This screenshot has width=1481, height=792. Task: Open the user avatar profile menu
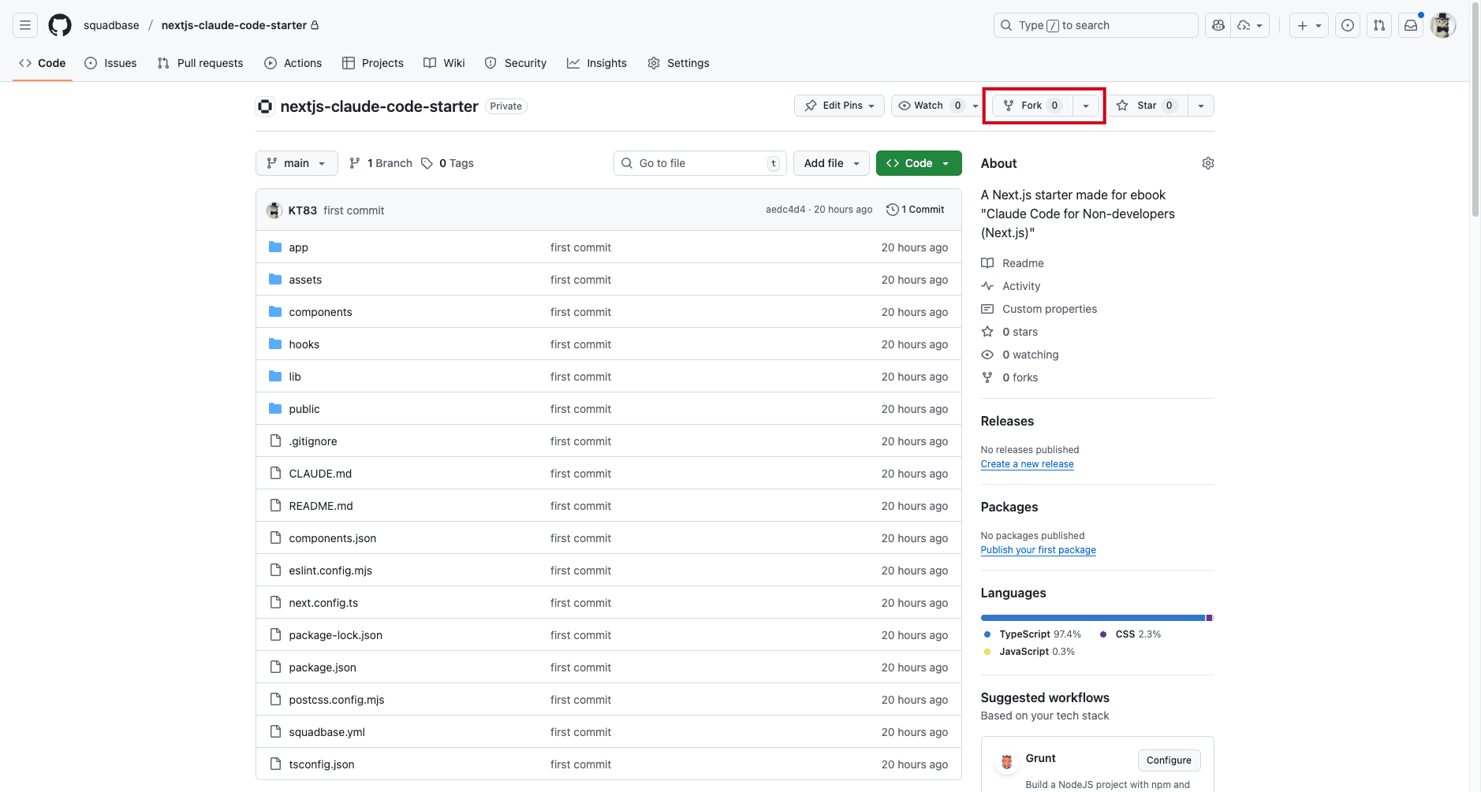[x=1442, y=25]
